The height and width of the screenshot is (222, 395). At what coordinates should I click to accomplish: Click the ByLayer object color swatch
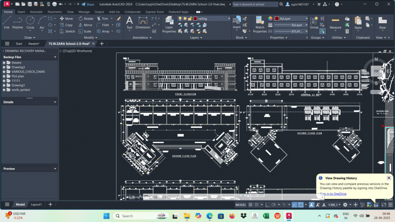(277, 18)
